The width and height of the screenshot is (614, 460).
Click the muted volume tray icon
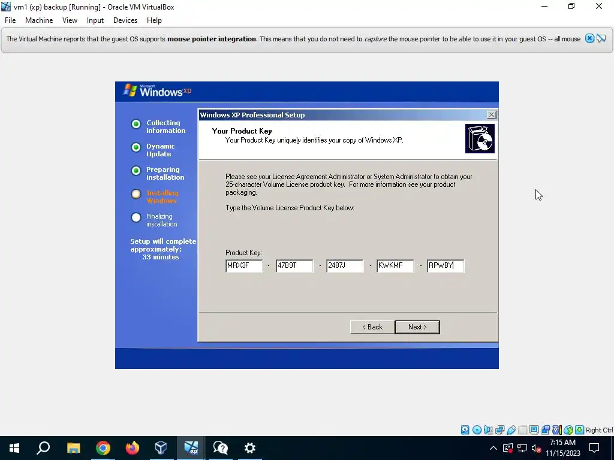(x=536, y=448)
